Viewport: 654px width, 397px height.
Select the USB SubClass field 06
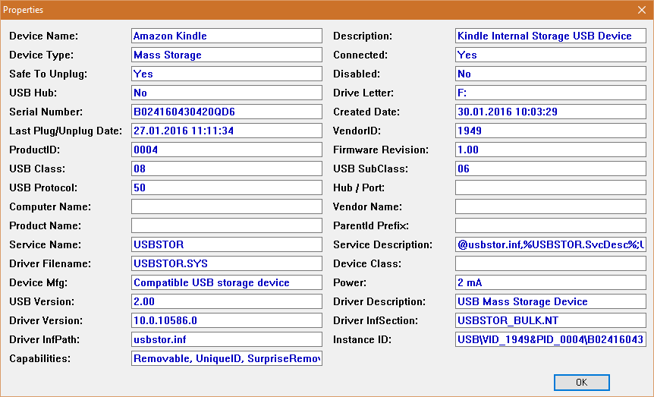(x=551, y=169)
